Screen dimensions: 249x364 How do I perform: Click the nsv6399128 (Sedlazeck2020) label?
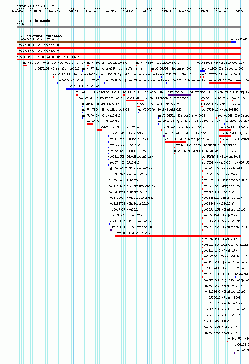39,45
